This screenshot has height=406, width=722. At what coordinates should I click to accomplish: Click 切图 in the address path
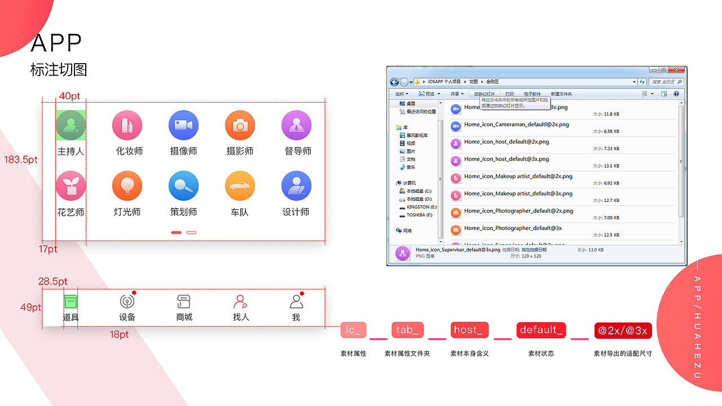pos(473,82)
